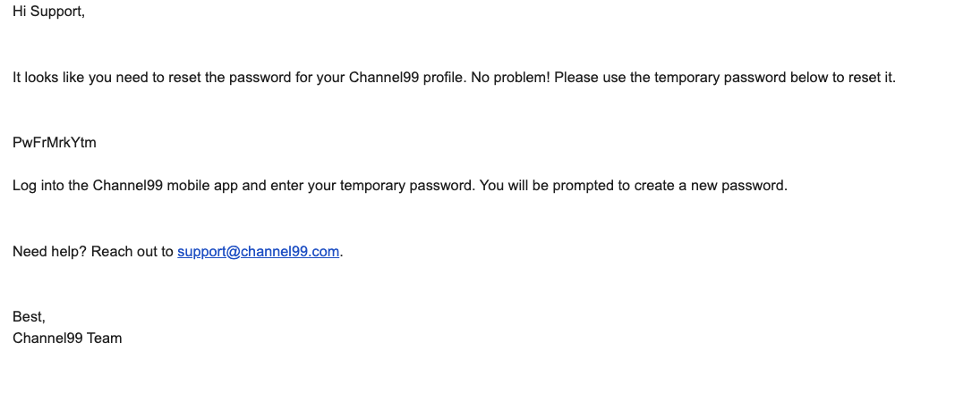Click the 'Reach out to' text
This screenshot has height=393, width=972.
[x=132, y=252]
